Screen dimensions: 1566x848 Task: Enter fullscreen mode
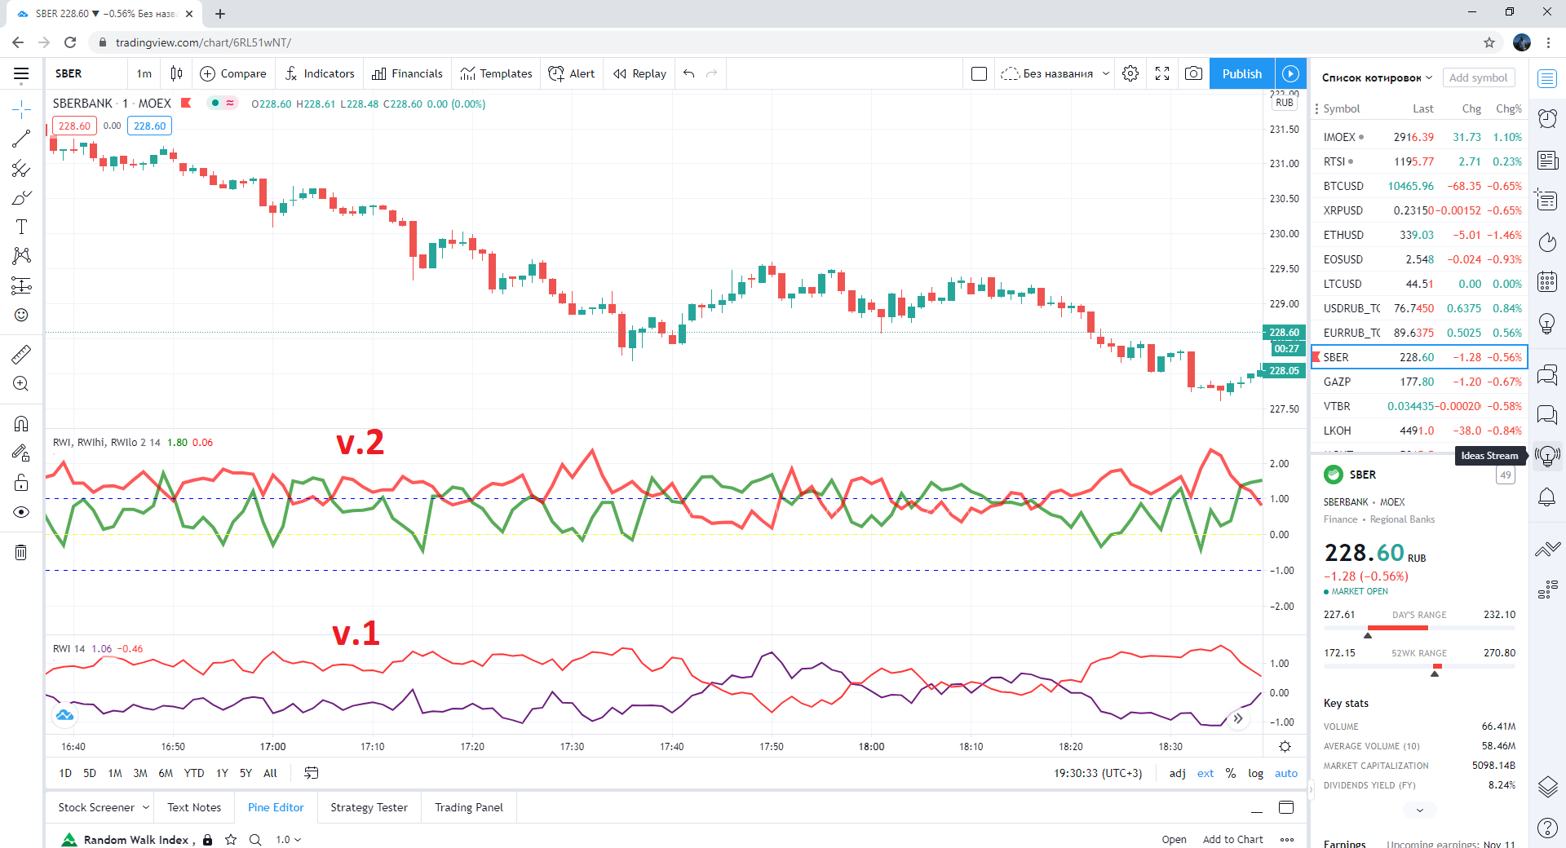1162,73
